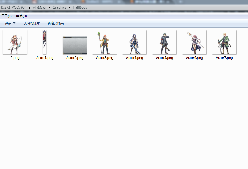The width and height of the screenshot is (248, 169).
Task: Select the Actor4.png thumbnail
Action: coord(134,42)
